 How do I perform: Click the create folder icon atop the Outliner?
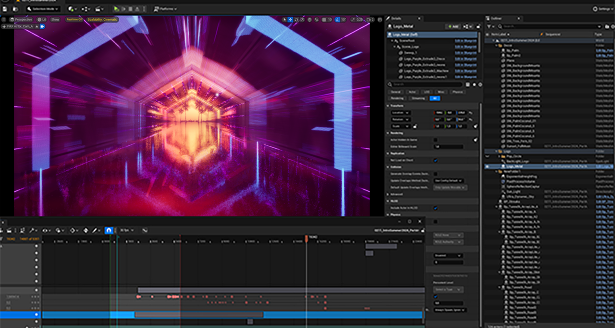pos(606,26)
